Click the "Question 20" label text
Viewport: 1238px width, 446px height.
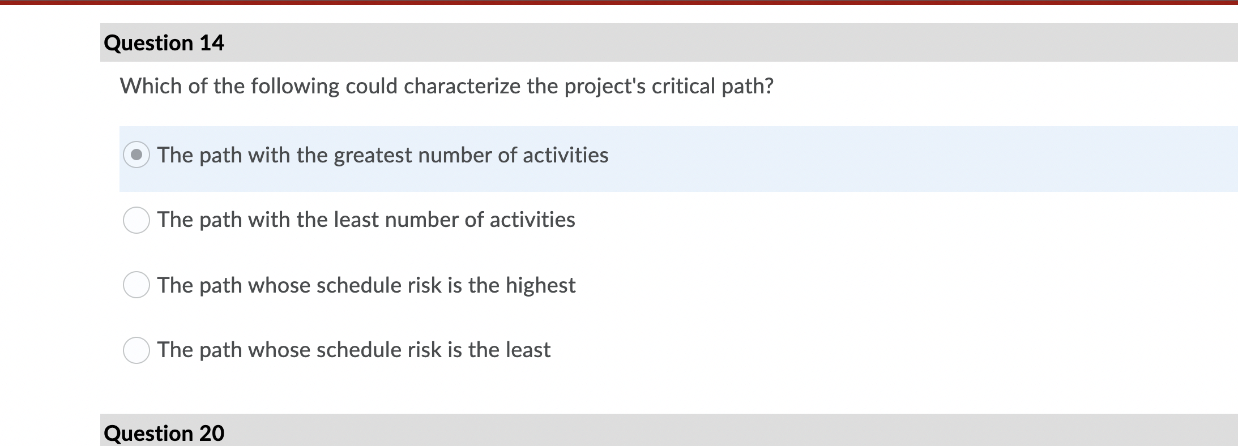163,432
